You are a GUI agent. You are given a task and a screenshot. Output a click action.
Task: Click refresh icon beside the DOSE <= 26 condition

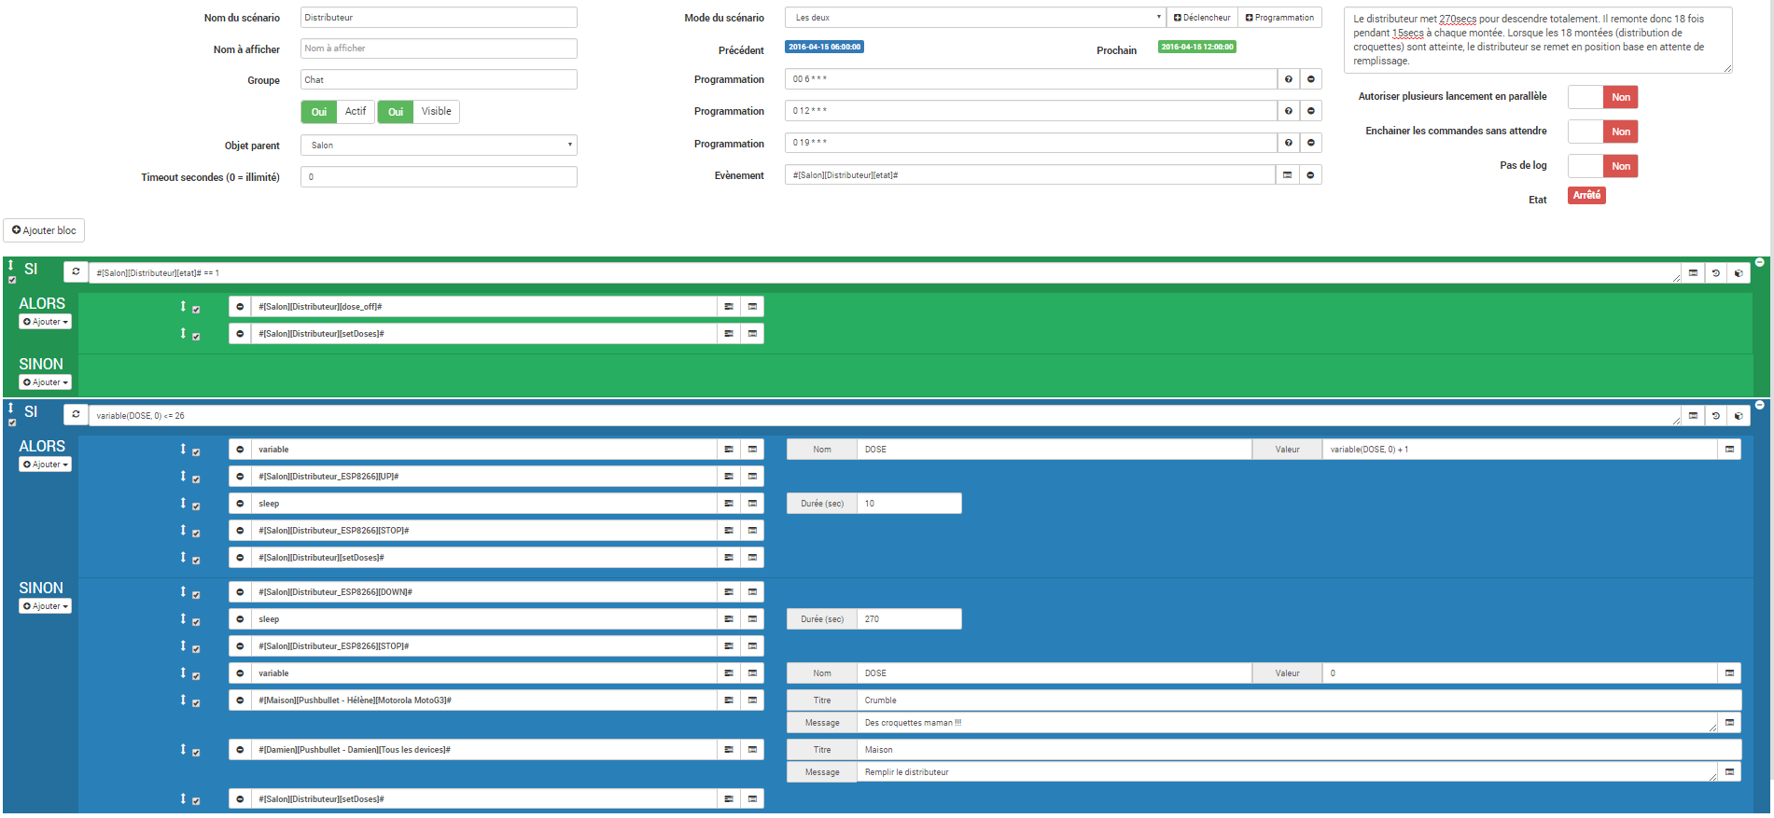[76, 414]
